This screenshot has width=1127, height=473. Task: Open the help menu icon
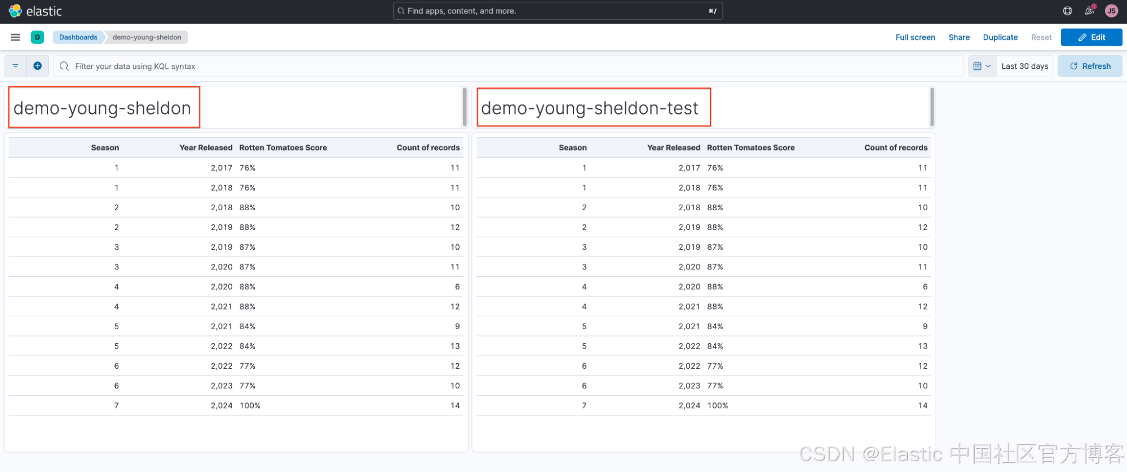click(x=1068, y=11)
